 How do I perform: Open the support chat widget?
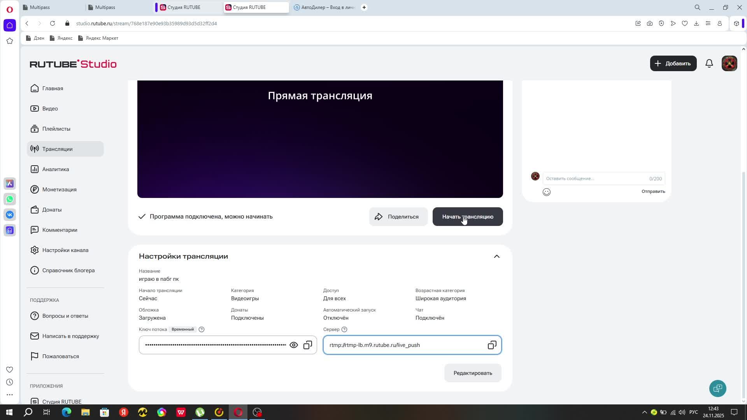717,388
